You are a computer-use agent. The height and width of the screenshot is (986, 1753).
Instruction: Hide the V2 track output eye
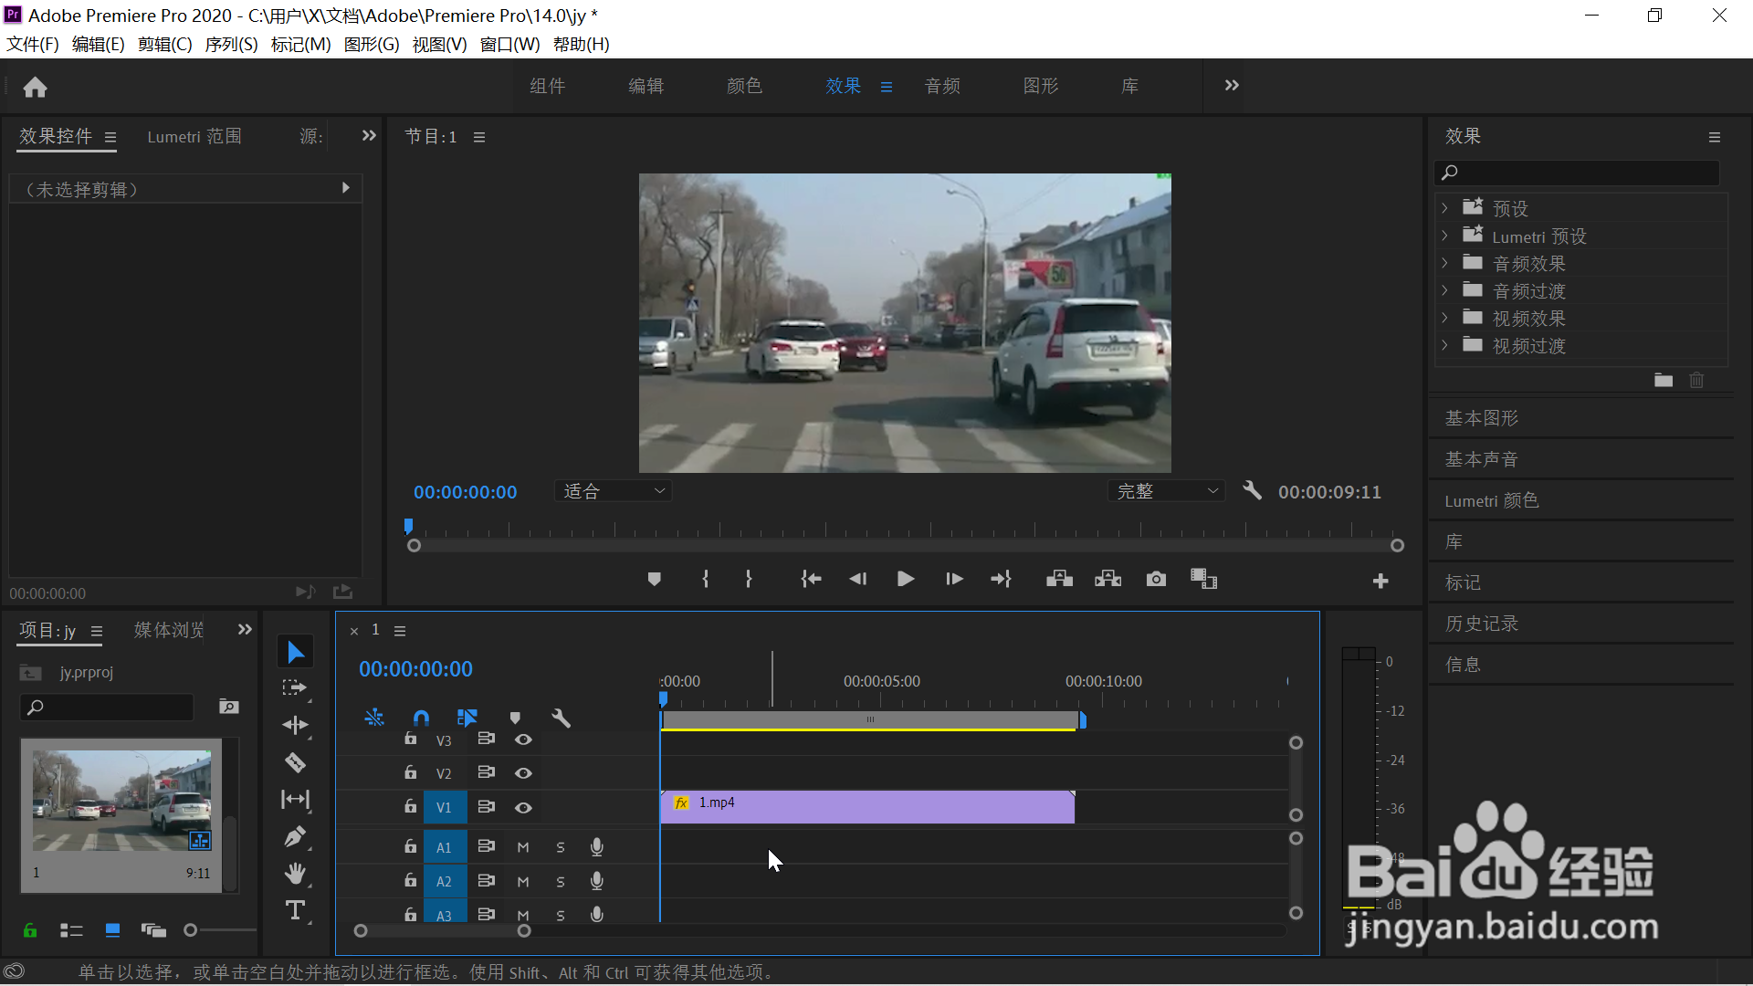[x=523, y=773]
